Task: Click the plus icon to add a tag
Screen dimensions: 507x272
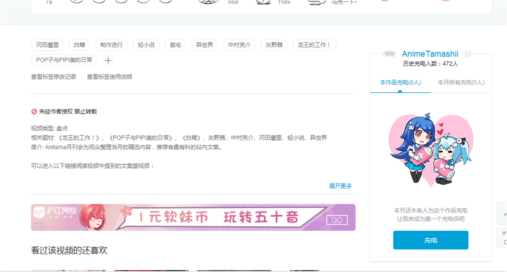Action: (108, 60)
